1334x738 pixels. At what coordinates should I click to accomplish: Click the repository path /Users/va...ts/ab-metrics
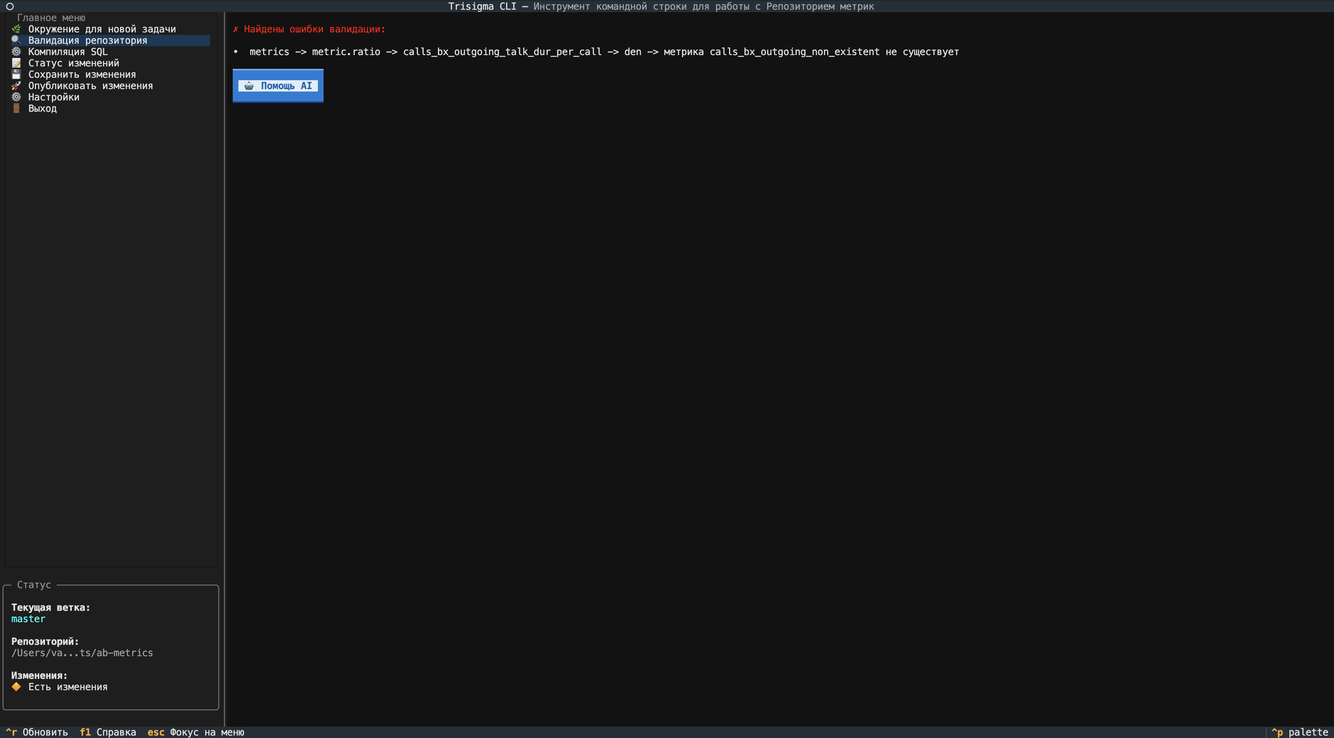point(82,653)
